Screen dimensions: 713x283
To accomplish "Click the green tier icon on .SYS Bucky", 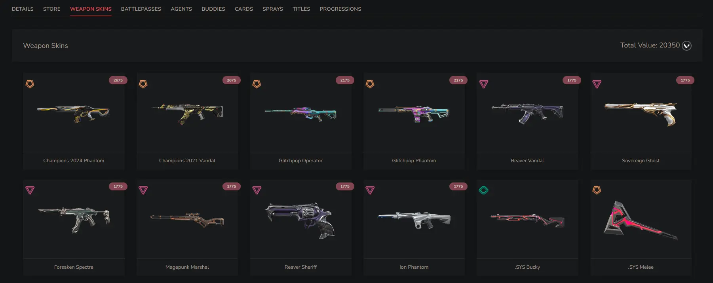I will [x=483, y=190].
